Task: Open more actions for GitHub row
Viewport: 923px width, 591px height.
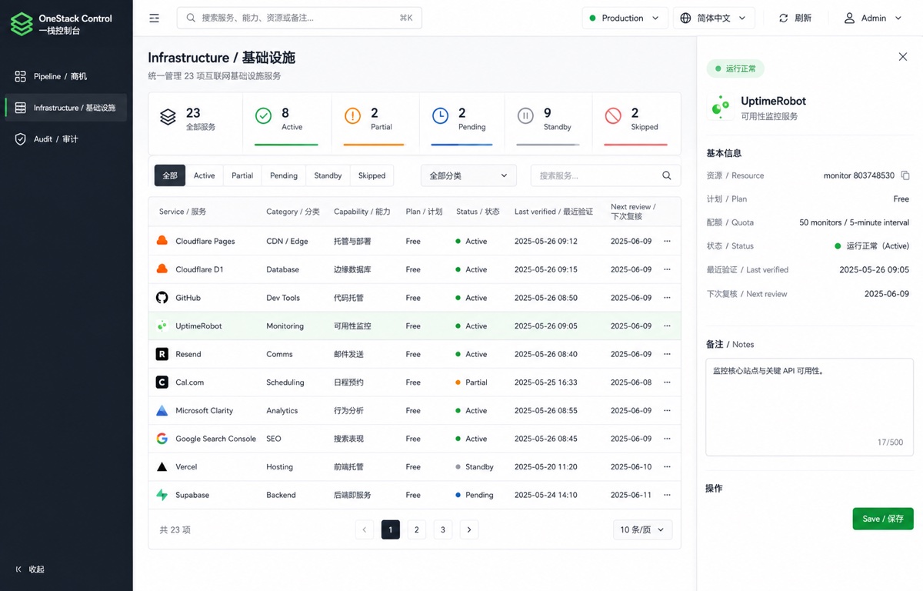Action: click(667, 298)
